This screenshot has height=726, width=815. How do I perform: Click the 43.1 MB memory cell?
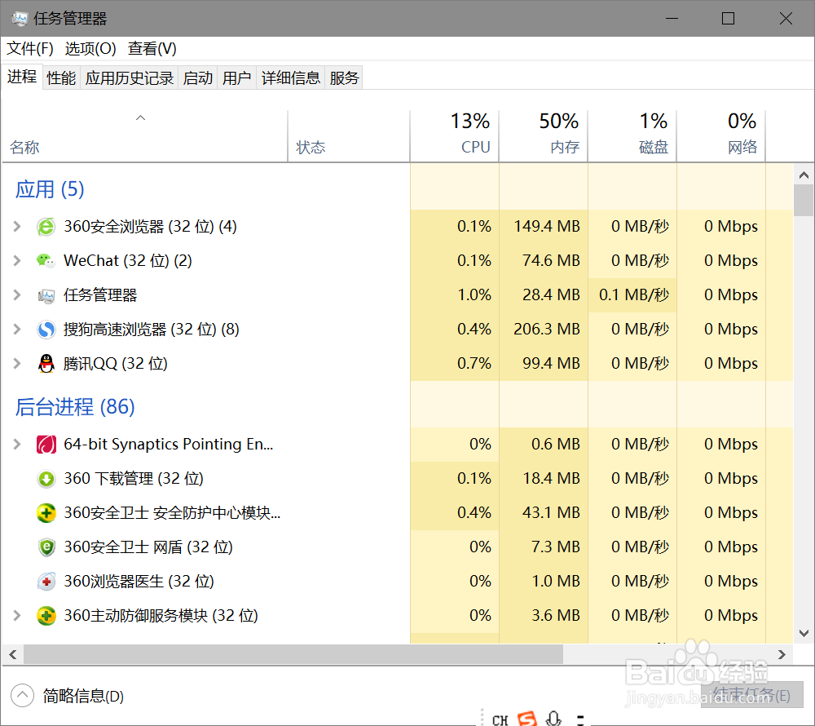pyautogui.click(x=544, y=513)
